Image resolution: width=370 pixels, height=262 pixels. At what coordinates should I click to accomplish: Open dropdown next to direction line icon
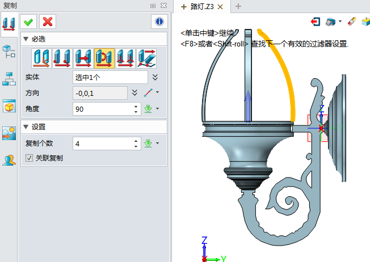157,92
